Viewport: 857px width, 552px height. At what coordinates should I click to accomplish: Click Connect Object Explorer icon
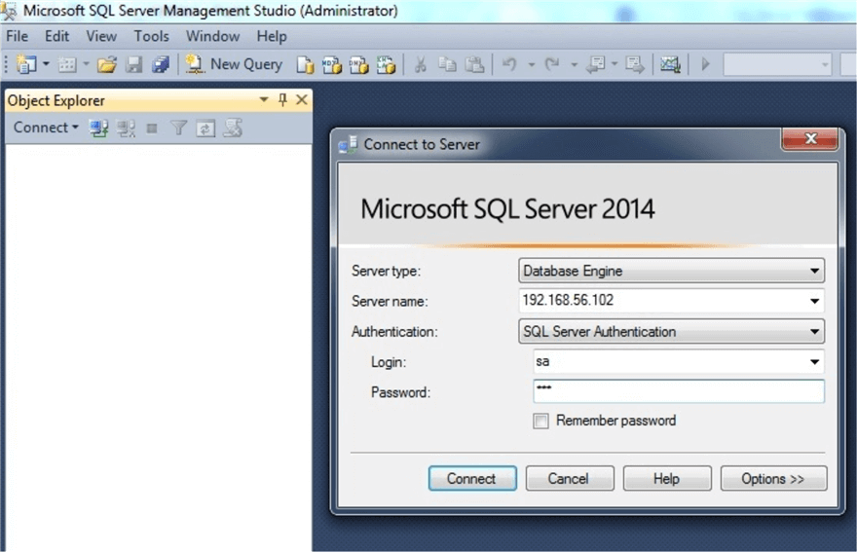pos(99,129)
